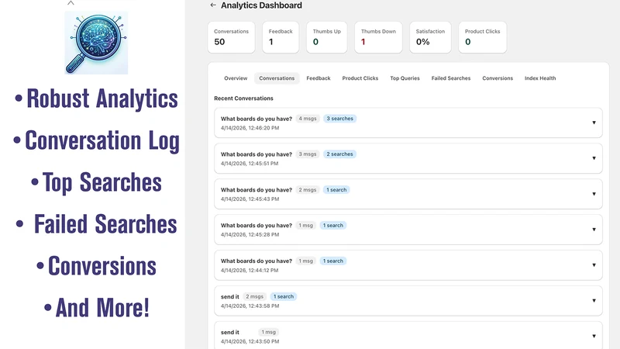Switch to the Feedback tab

(x=319, y=78)
